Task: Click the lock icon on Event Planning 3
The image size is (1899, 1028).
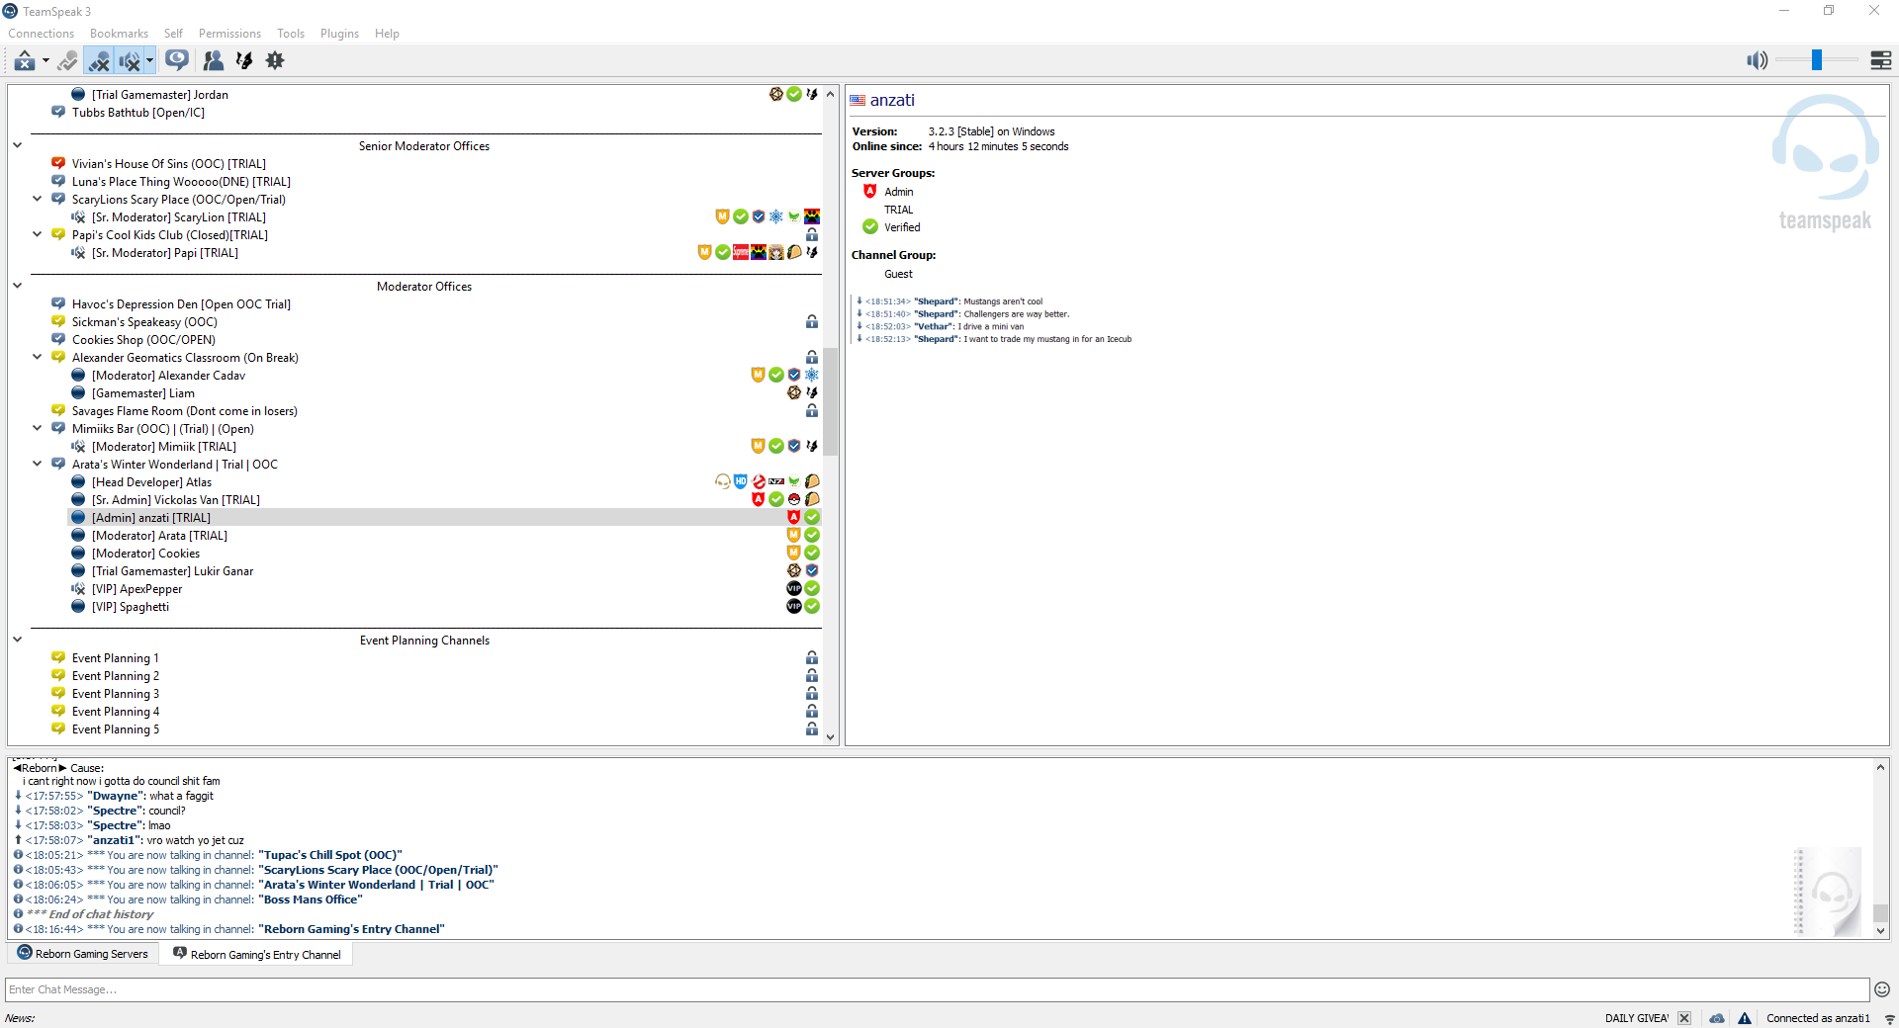Action: pyautogui.click(x=812, y=694)
